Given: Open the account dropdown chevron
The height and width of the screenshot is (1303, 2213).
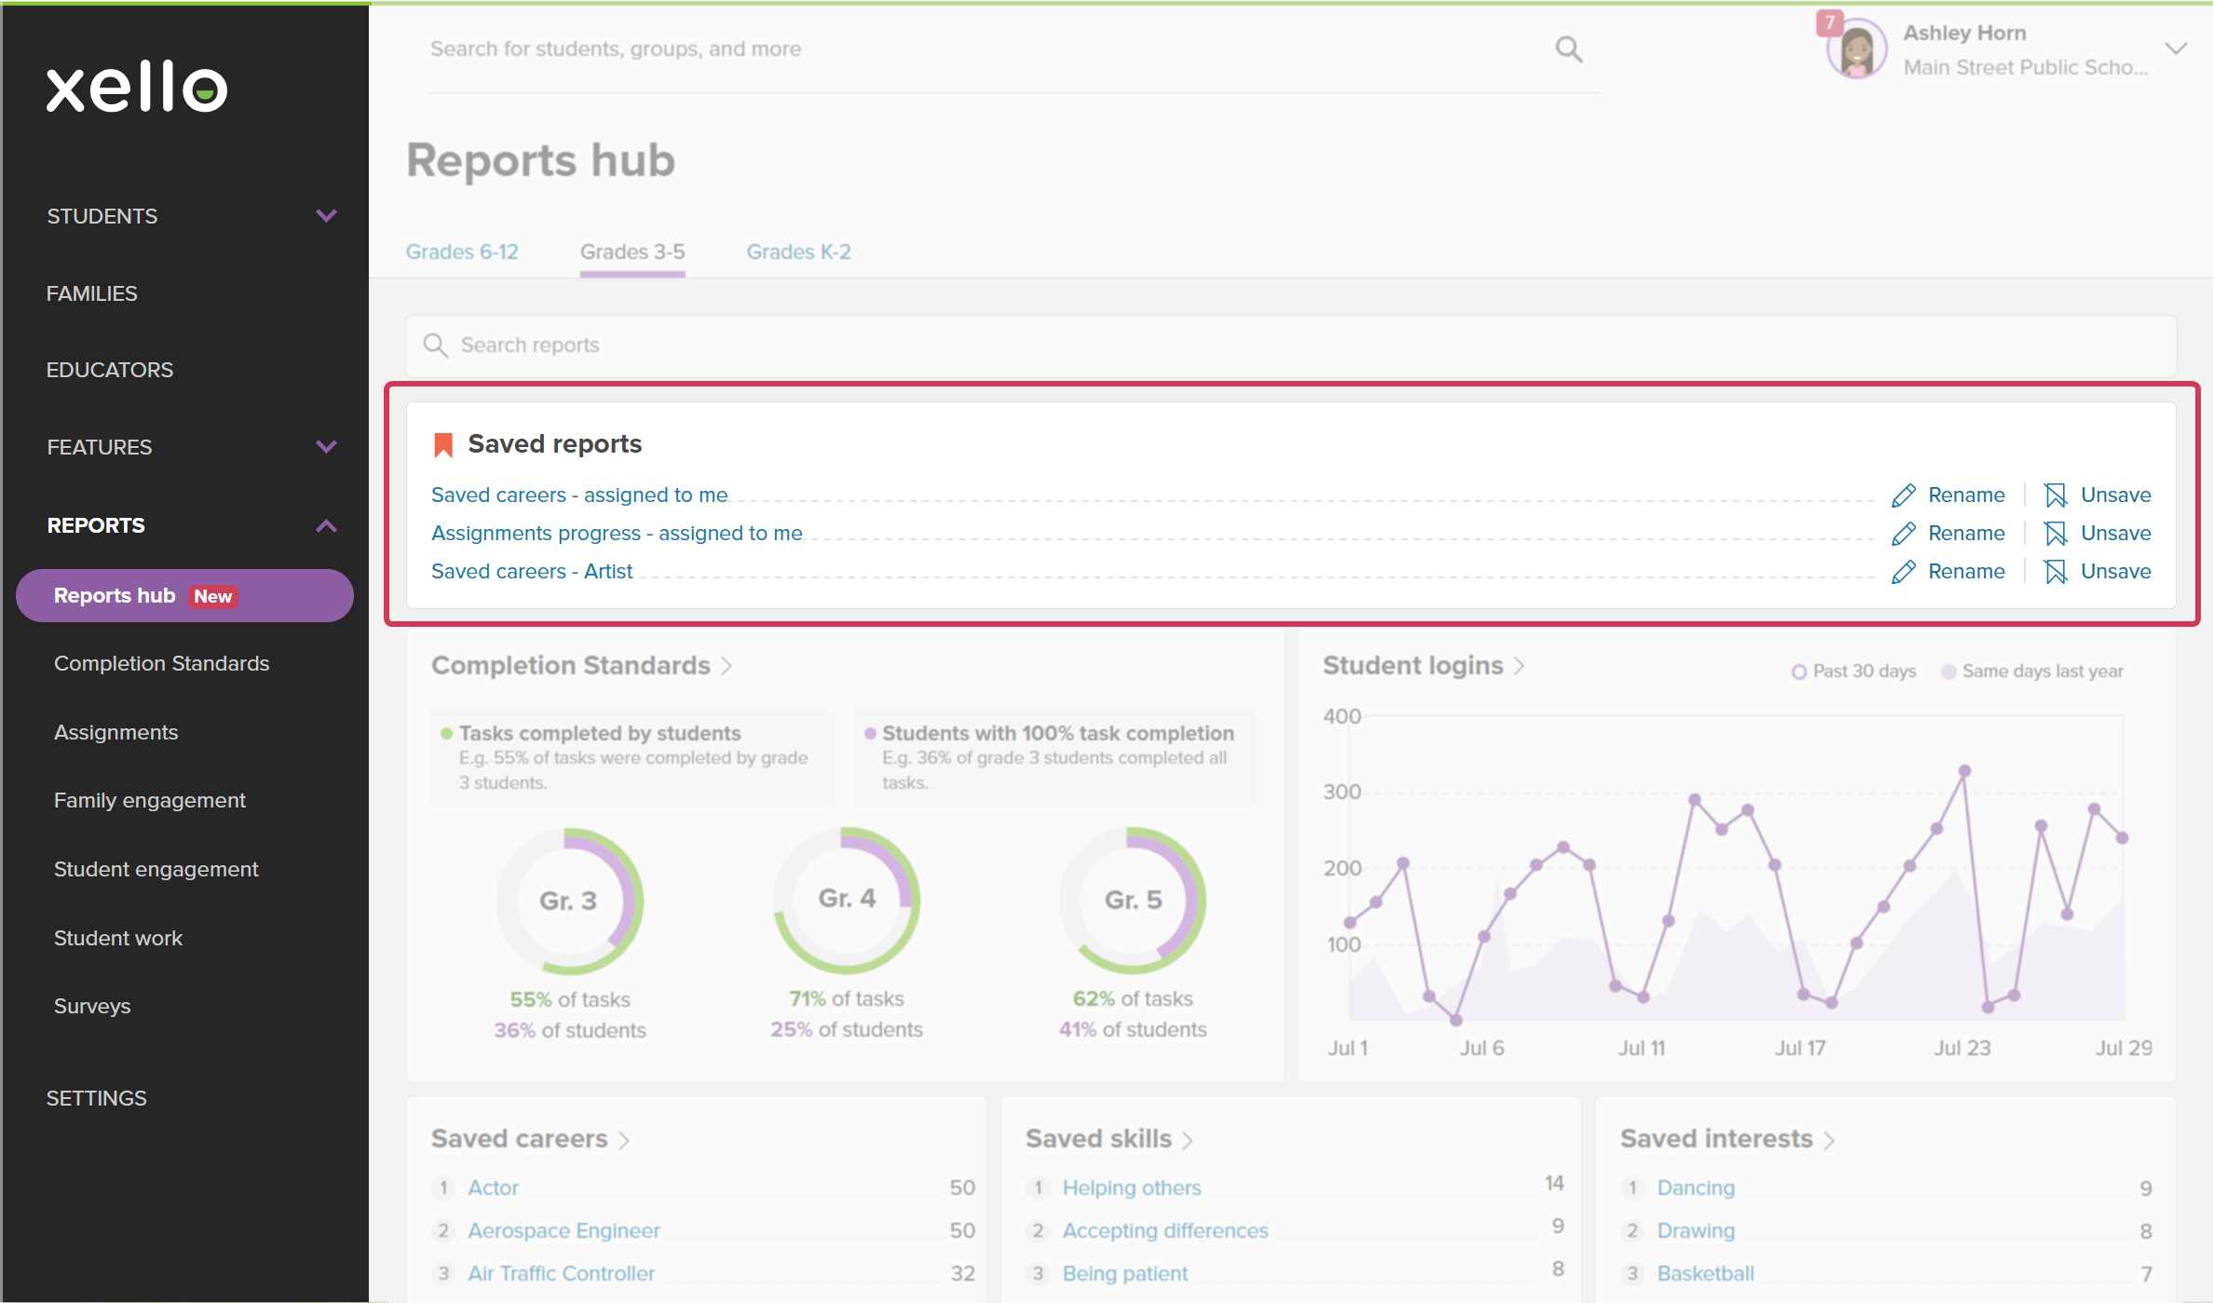Looking at the screenshot, I should pyautogui.click(x=2175, y=49).
